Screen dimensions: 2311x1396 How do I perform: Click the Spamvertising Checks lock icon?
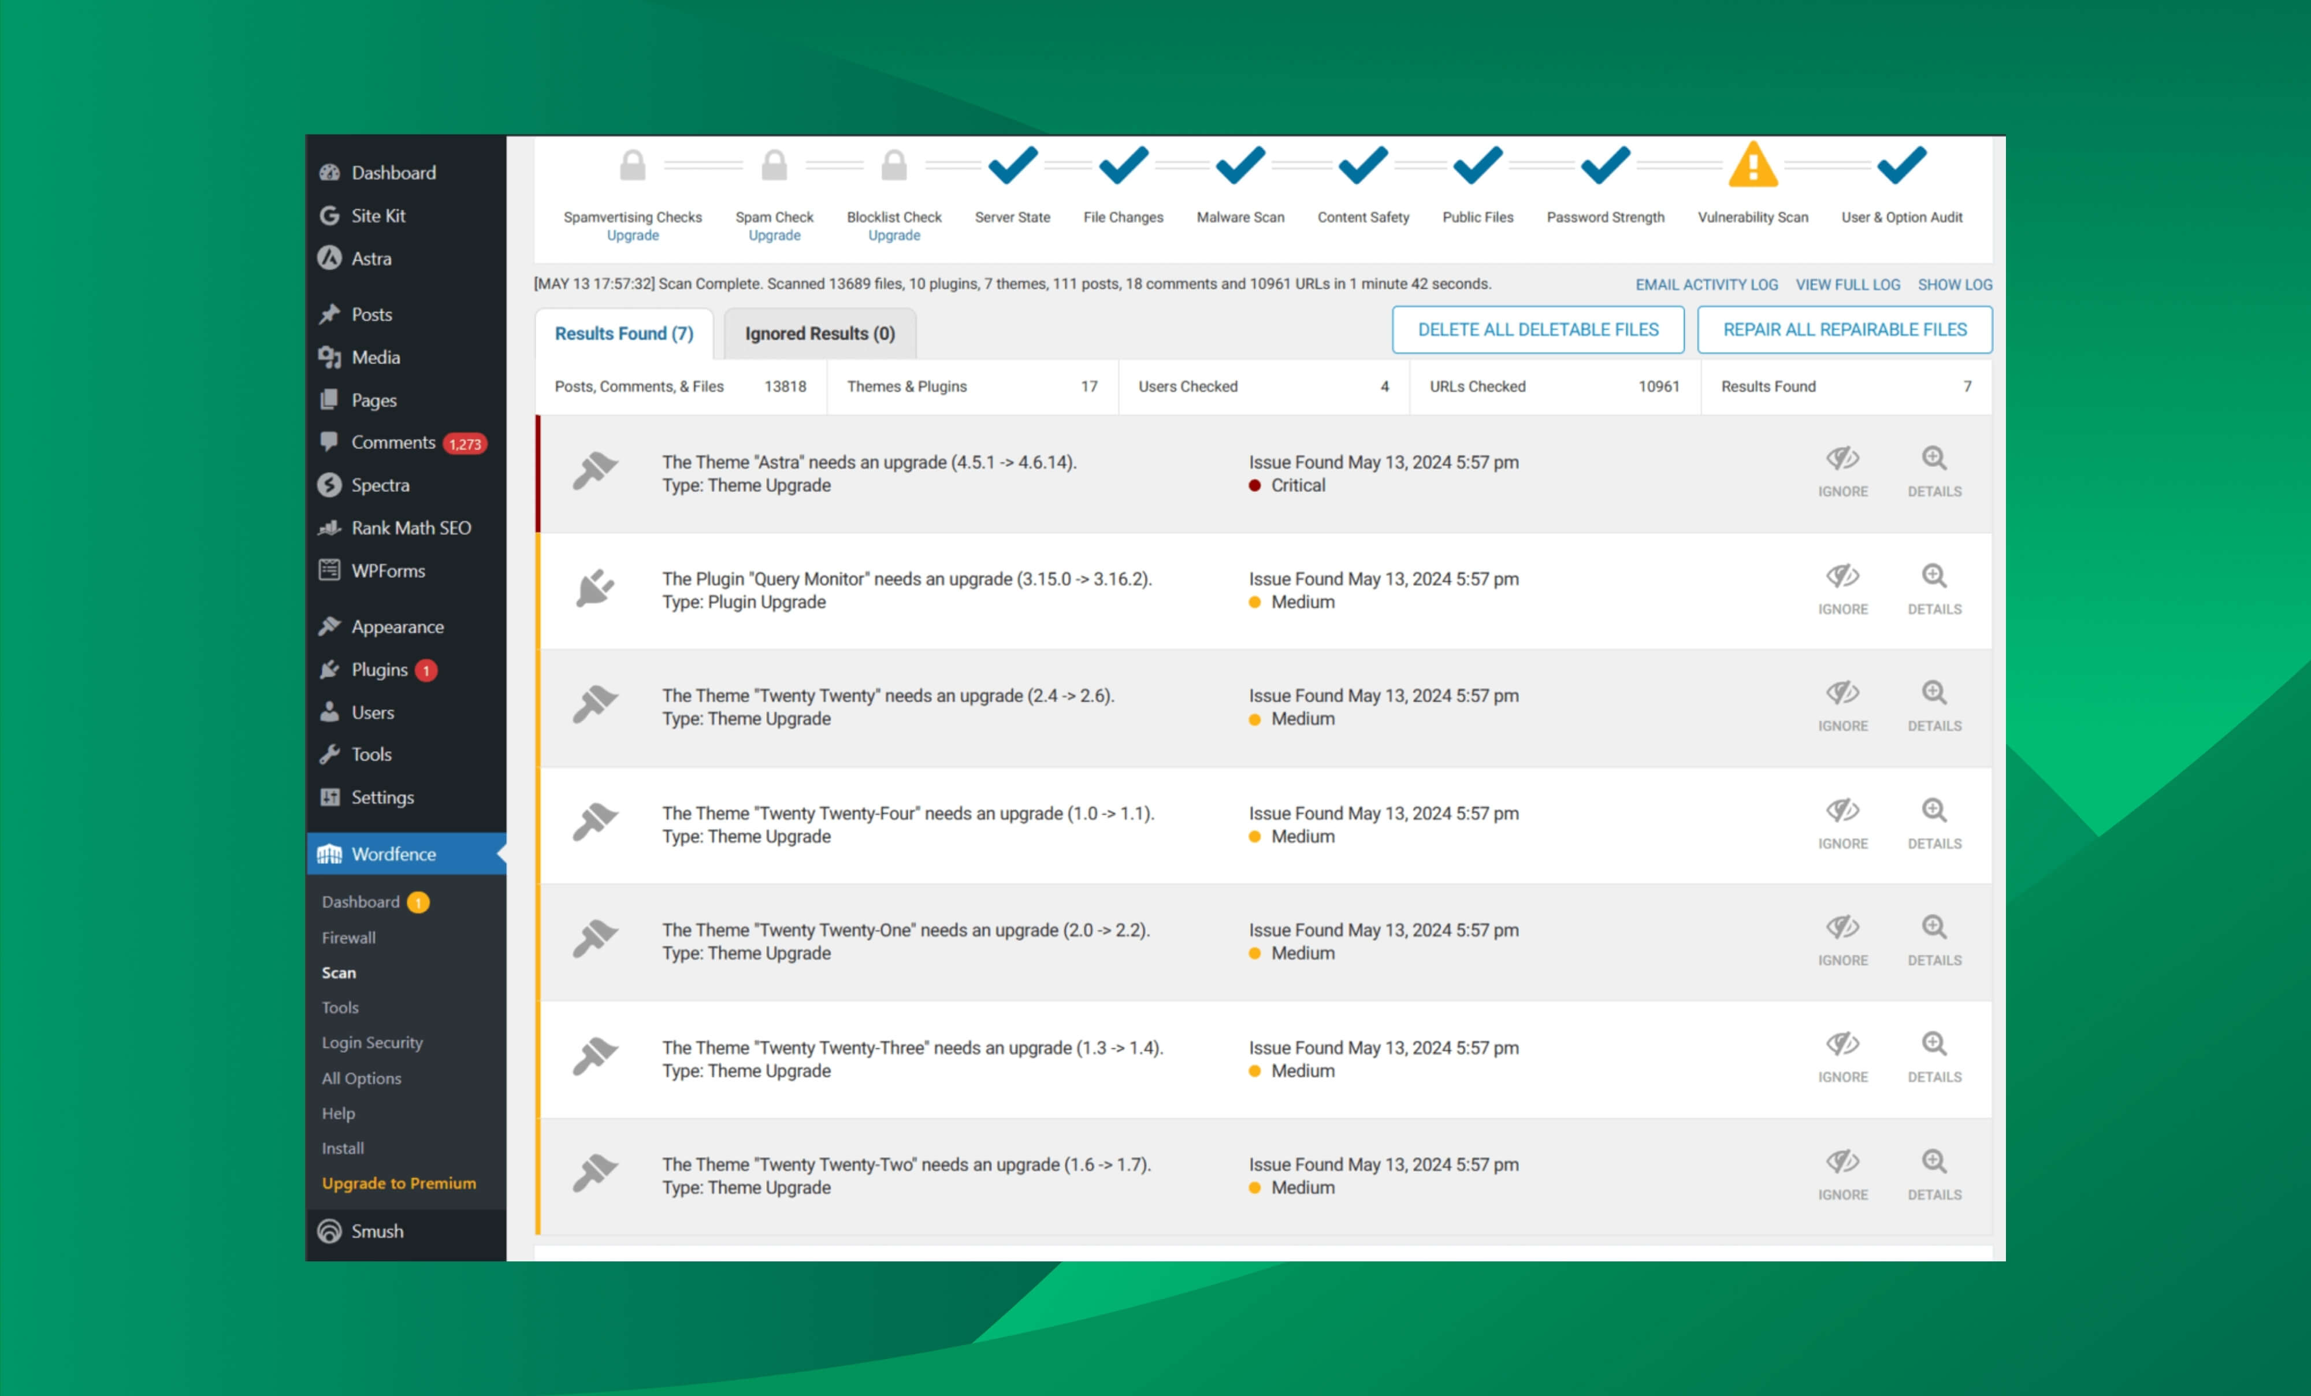[632, 166]
